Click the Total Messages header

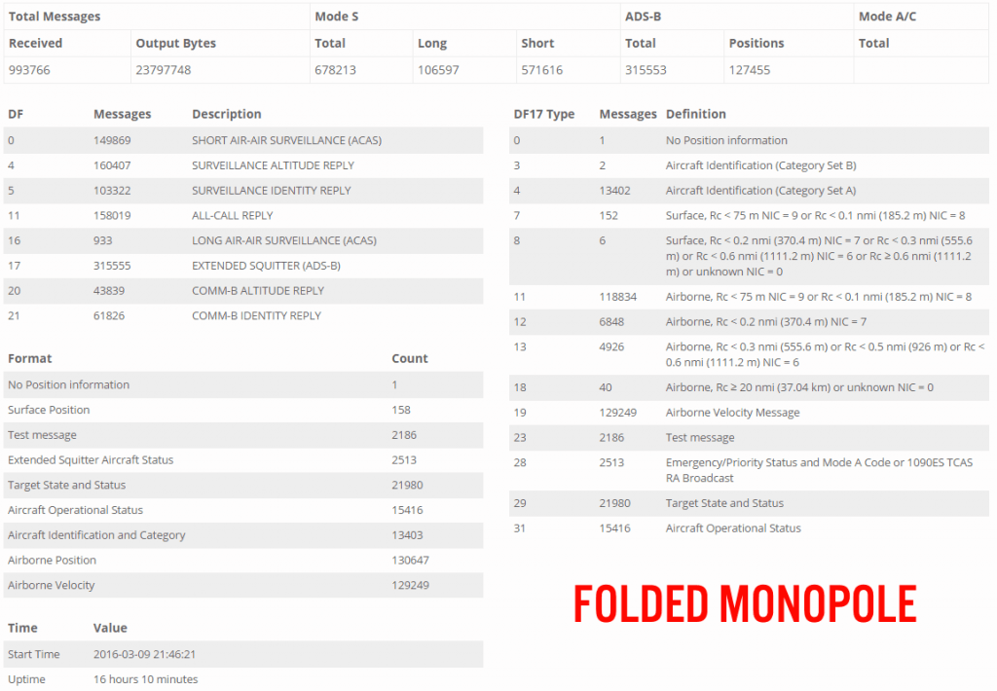coord(55,17)
